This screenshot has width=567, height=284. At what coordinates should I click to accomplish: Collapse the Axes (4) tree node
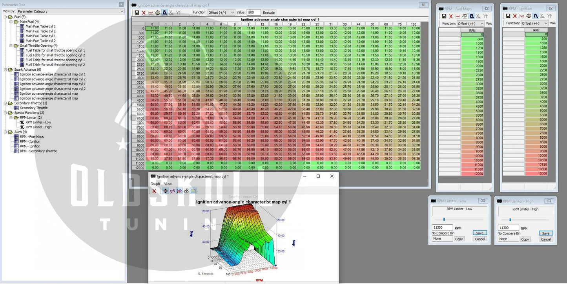coord(5,132)
